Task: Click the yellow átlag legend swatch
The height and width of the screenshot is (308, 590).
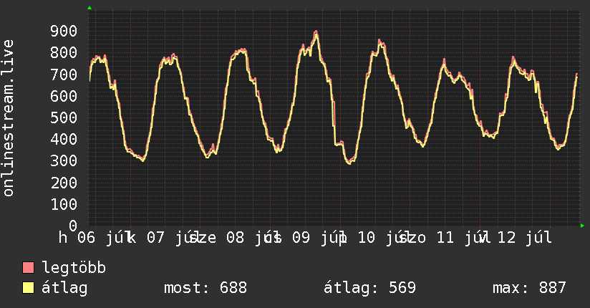Action: (x=28, y=288)
